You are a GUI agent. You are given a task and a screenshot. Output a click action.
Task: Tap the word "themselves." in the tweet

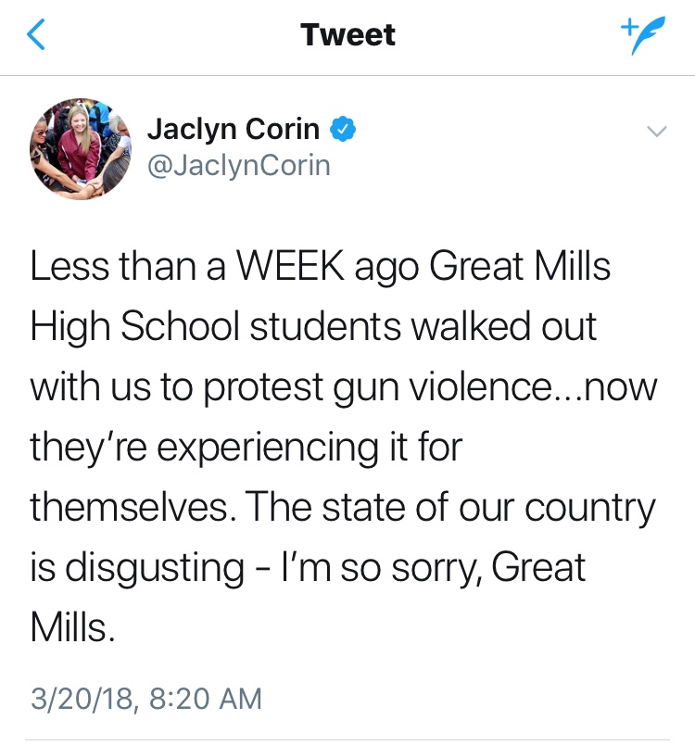click(132, 508)
